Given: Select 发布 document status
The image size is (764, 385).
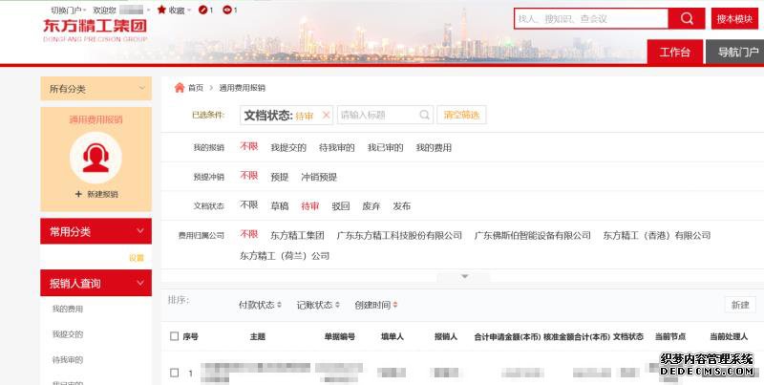Looking at the screenshot, I should tap(401, 206).
